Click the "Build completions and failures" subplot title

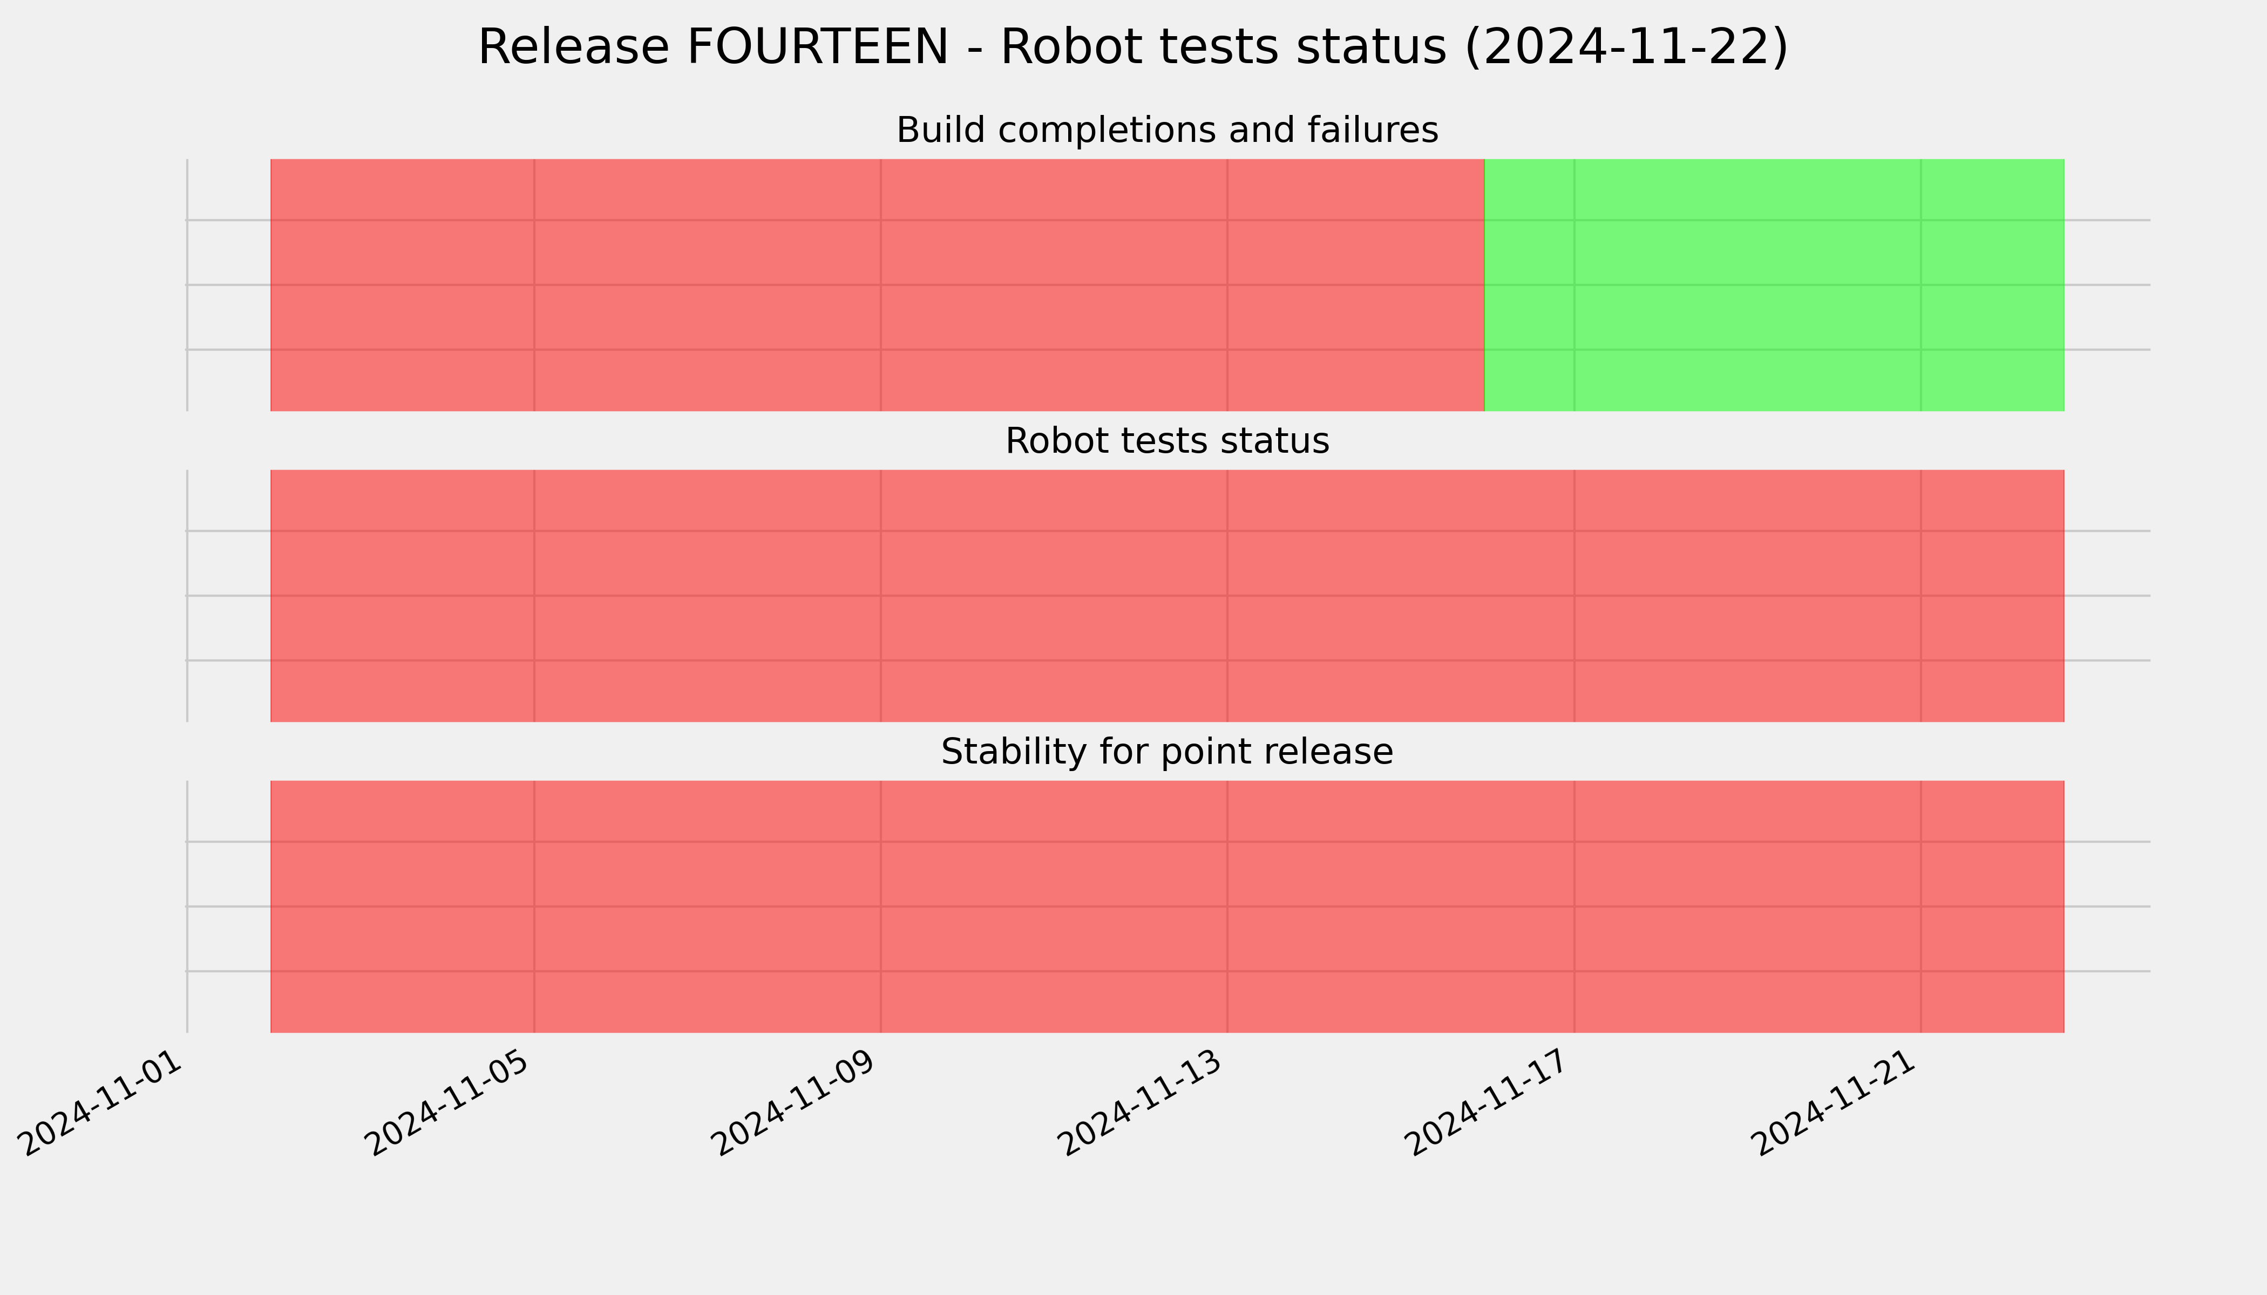point(1166,130)
